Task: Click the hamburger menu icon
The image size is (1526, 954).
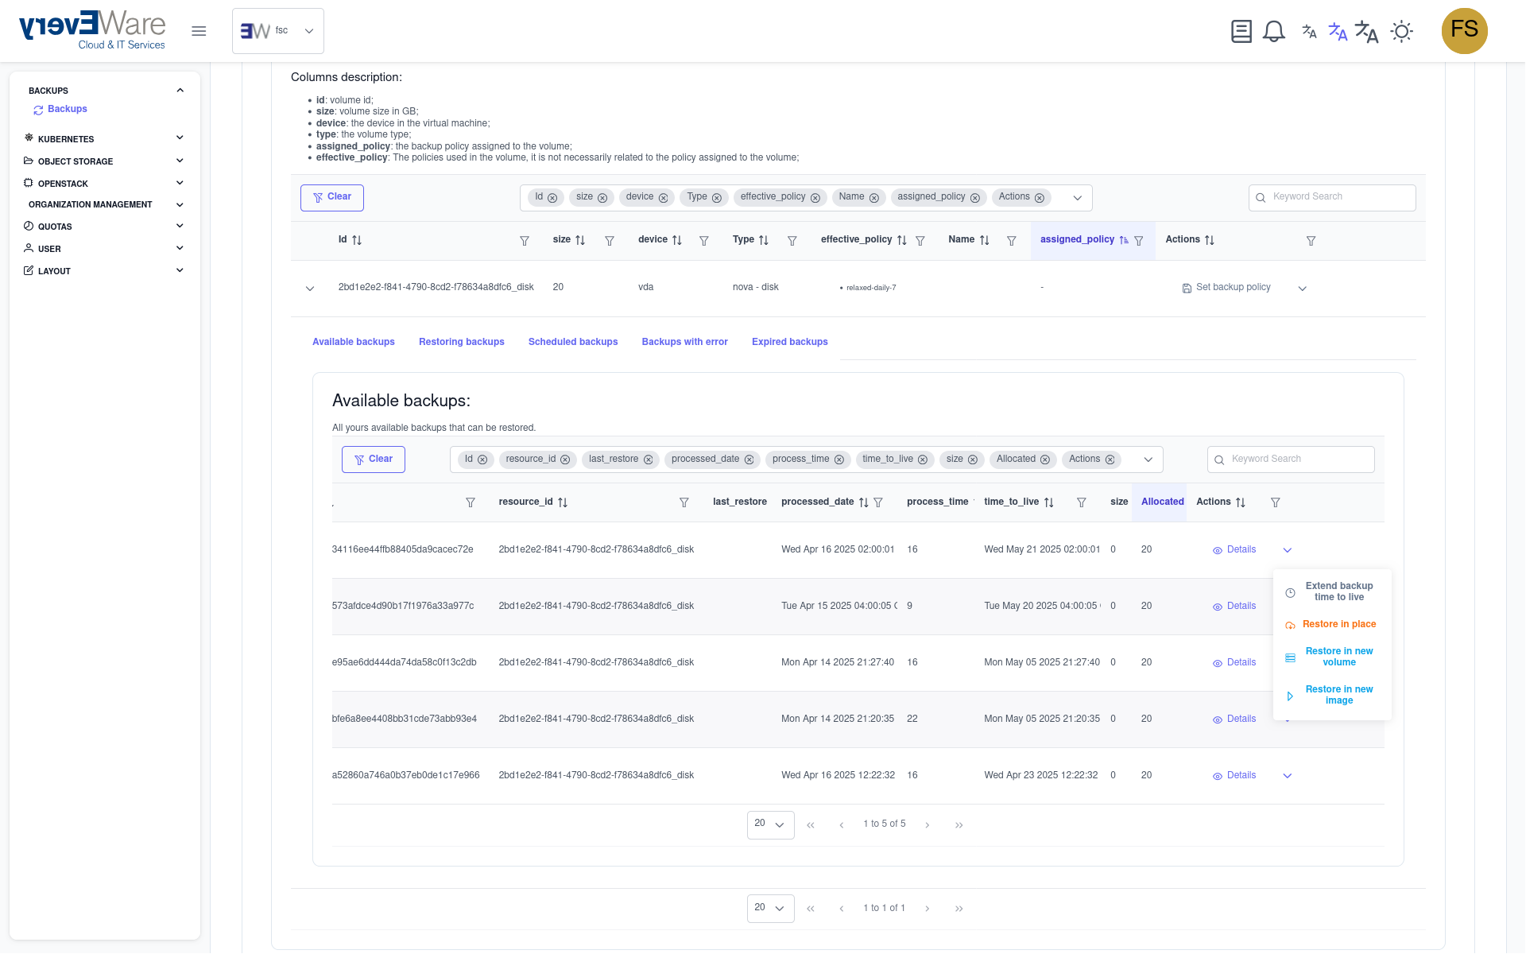Action: click(x=199, y=31)
